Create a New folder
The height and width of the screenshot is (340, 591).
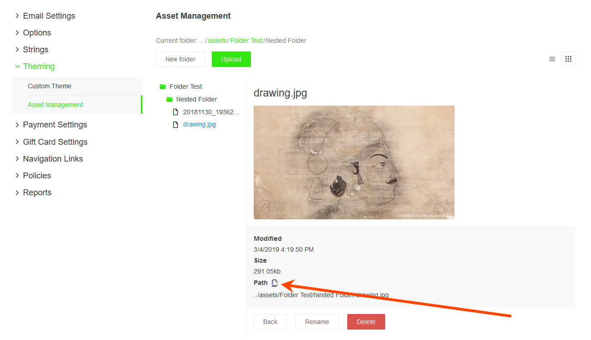click(180, 59)
